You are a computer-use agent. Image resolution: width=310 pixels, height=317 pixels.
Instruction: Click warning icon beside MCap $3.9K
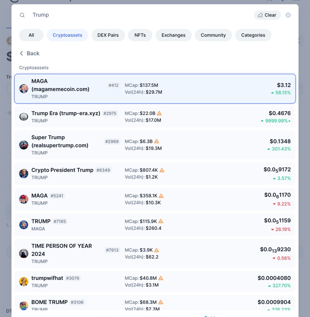tap(157, 250)
